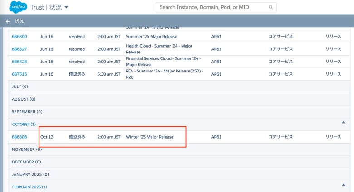Click 'resolved' status in row 686327
The width and height of the screenshot is (354, 192).
(77, 49)
